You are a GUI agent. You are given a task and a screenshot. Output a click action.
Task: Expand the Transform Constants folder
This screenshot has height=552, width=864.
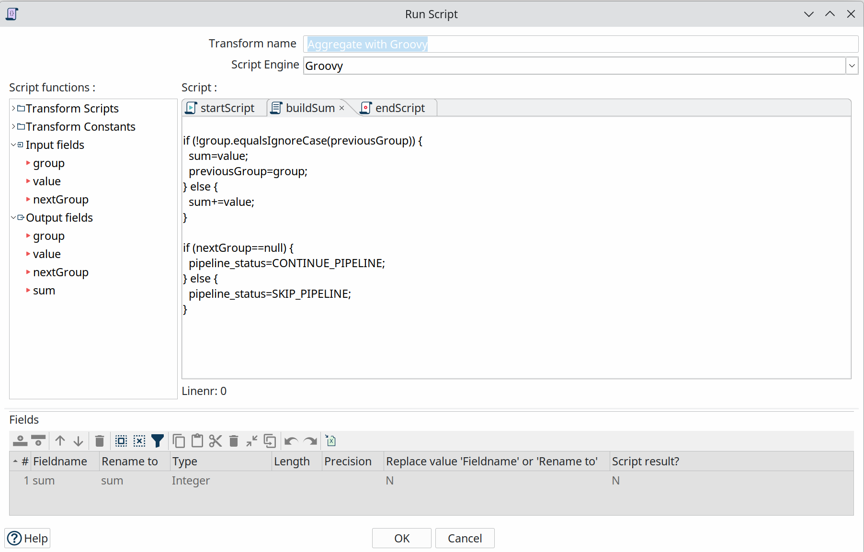[x=13, y=127]
